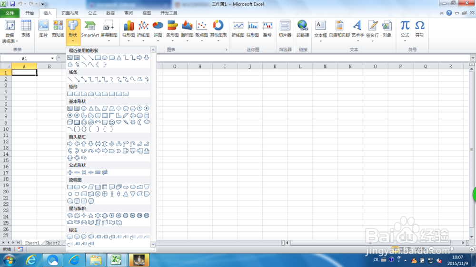Choose the double-headed arrow line in 线条
This screenshot has width=476, height=267.
click(x=84, y=79)
